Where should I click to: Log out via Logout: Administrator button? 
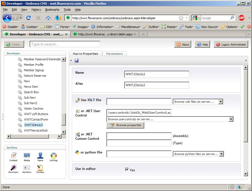point(231,44)
